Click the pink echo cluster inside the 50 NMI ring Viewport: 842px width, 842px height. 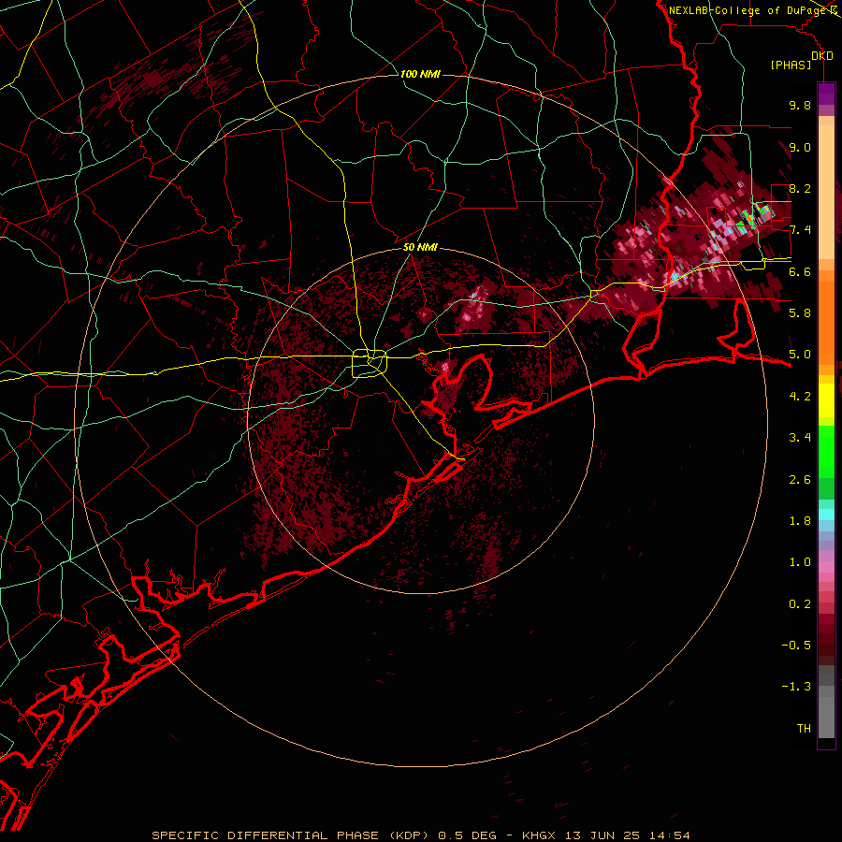(474, 312)
